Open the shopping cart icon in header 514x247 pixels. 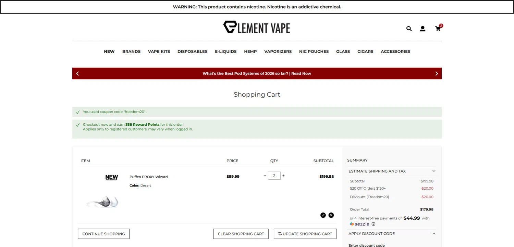438,29
